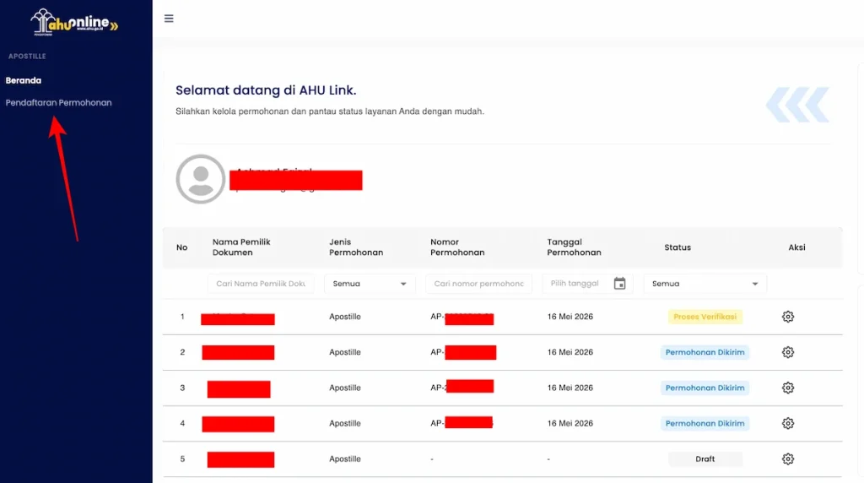Click the Aksi column header

pos(796,247)
